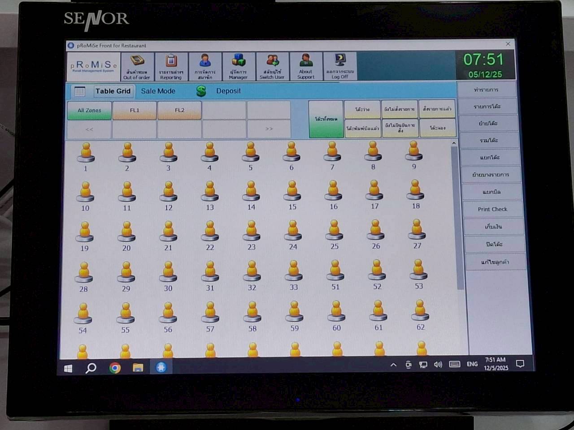The height and width of the screenshot is (430, 574).
Task: Click the table list scroll-up arrow
Action: [454, 143]
